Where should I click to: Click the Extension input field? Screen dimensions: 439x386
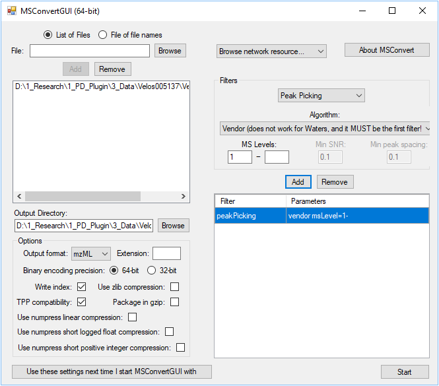[x=166, y=253]
